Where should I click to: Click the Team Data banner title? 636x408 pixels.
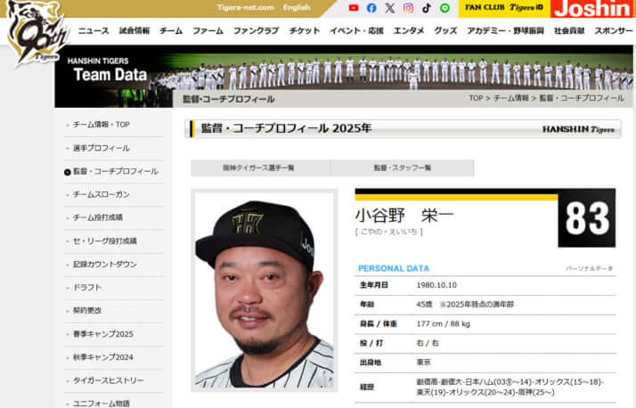click(110, 75)
